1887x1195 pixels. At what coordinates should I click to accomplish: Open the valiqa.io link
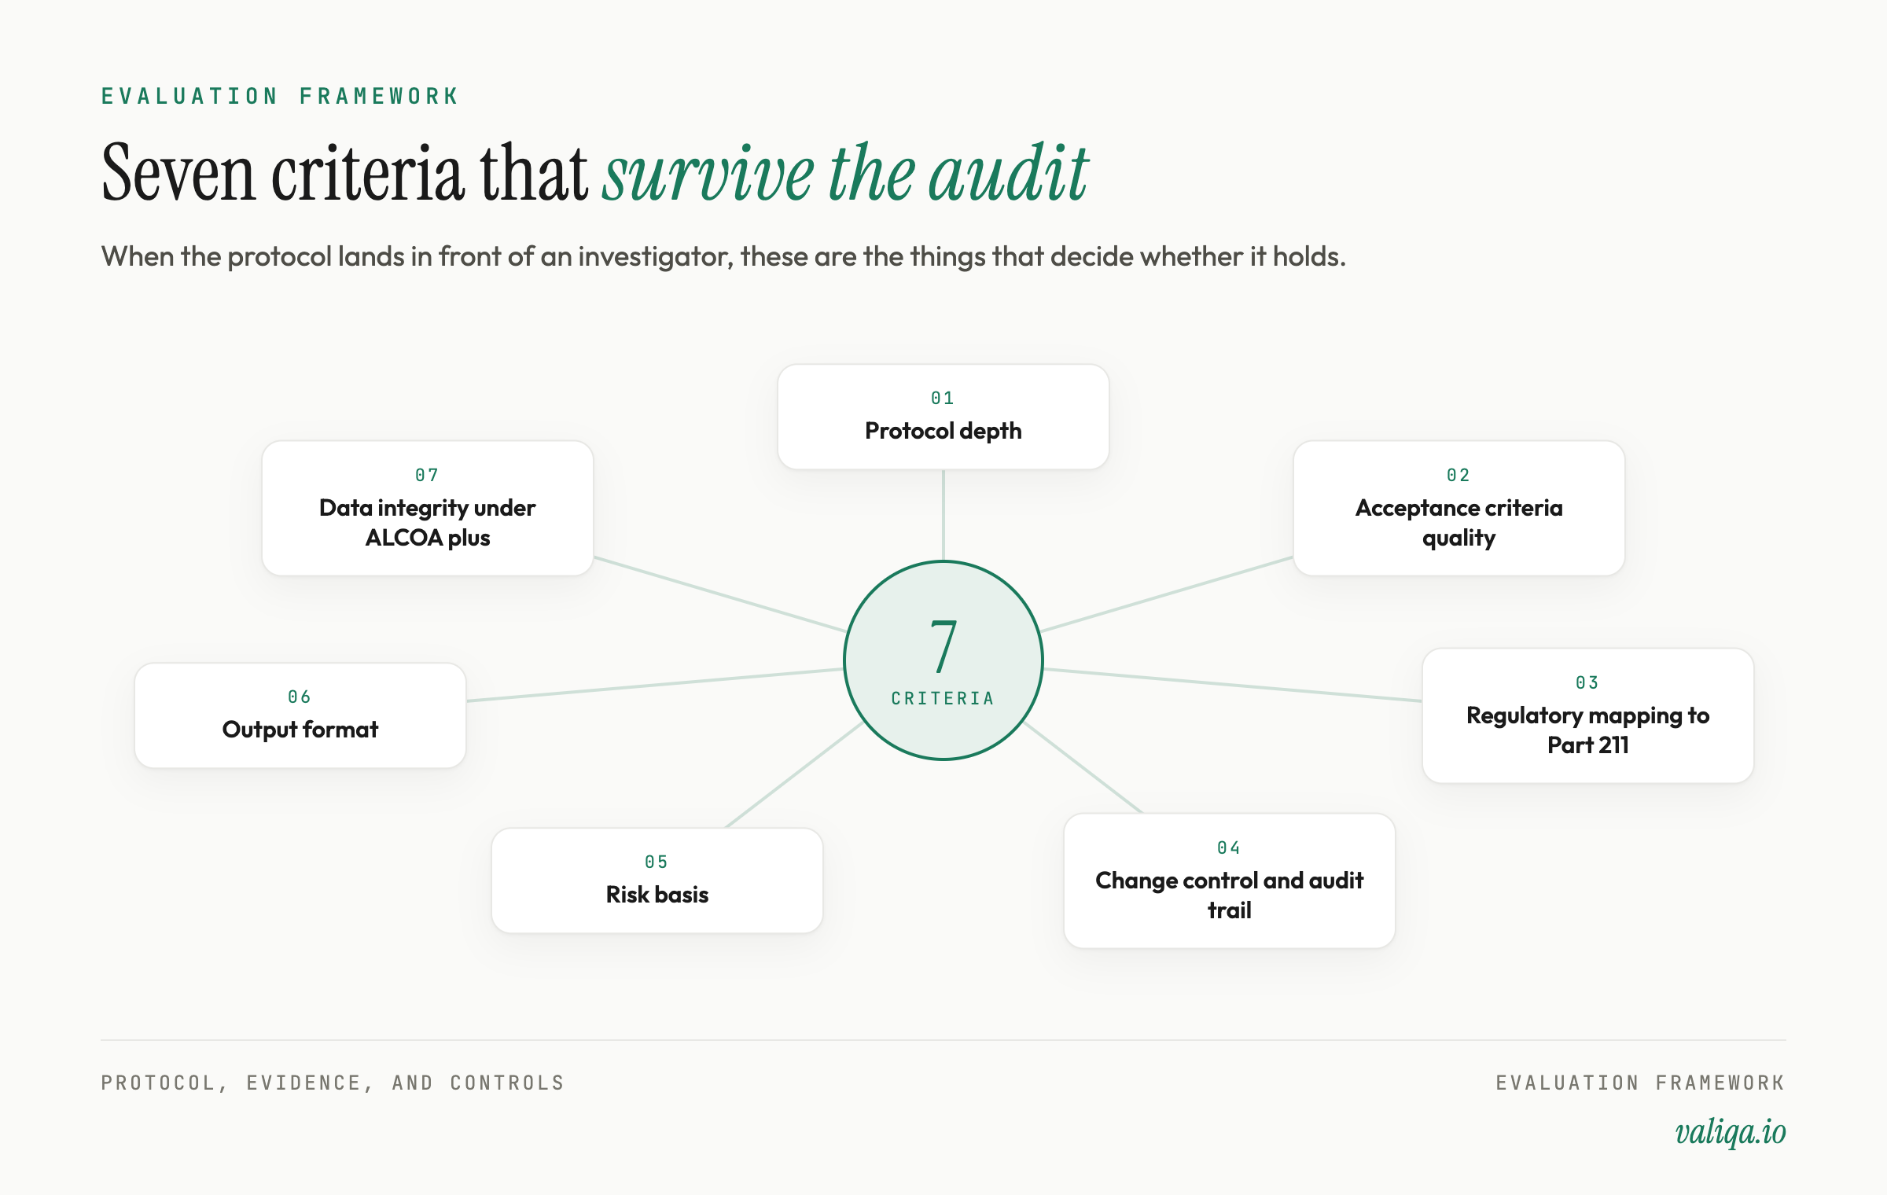1731,1132
